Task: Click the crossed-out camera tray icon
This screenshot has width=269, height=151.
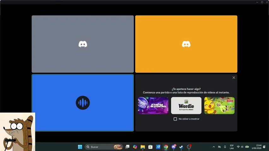Action: [219, 147]
